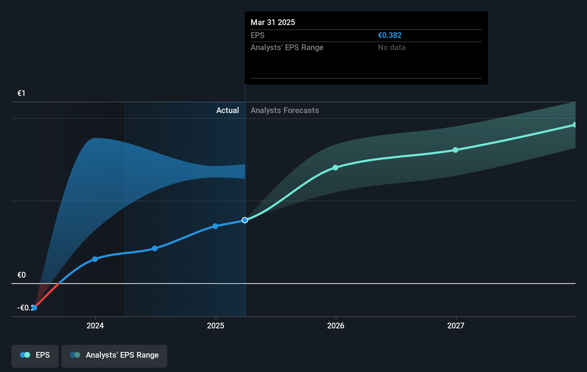
Task: Click the €1 y-axis label
Action: point(21,93)
